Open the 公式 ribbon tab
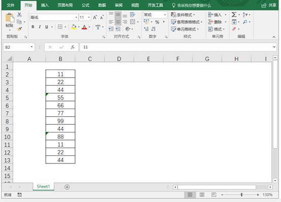Viewport: 281px width, 202px height. coord(86,5)
